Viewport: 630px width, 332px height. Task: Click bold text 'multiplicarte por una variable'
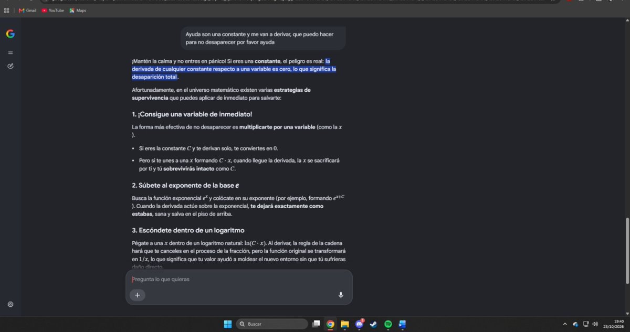point(277,127)
